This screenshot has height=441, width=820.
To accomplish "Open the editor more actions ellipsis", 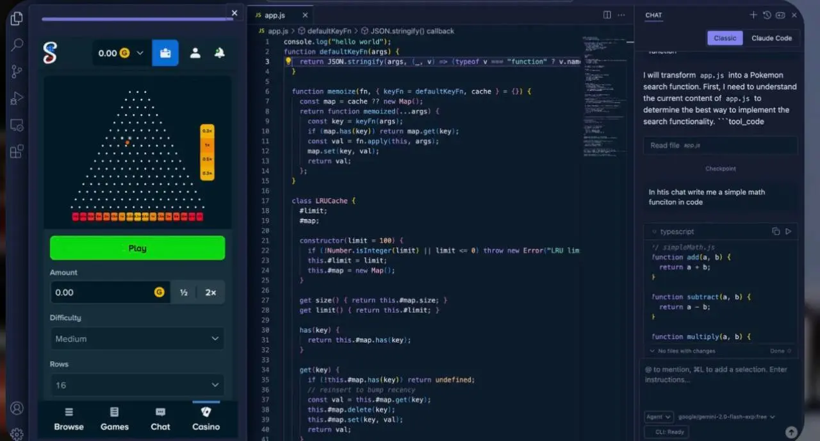I will coord(621,15).
